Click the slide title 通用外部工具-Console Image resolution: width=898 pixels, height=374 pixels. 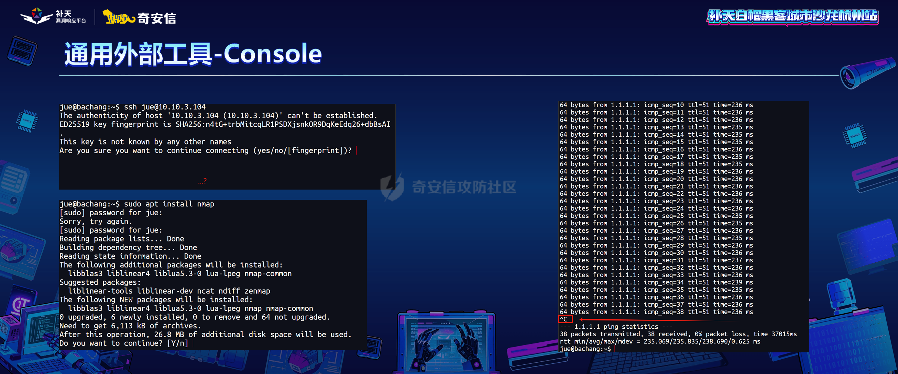pyautogui.click(x=193, y=54)
